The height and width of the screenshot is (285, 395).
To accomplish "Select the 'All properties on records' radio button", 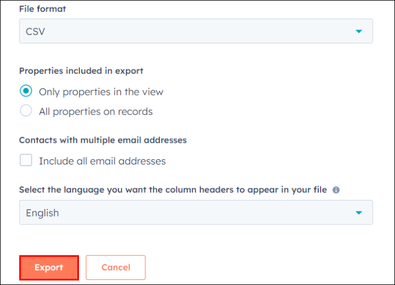I will pyautogui.click(x=26, y=111).
